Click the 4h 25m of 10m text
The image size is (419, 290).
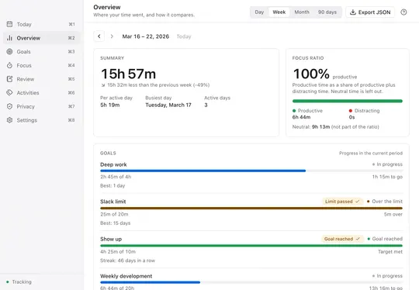(118, 251)
